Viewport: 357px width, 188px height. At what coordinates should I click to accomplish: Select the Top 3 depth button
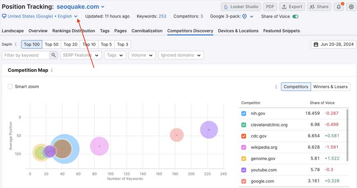tap(123, 44)
